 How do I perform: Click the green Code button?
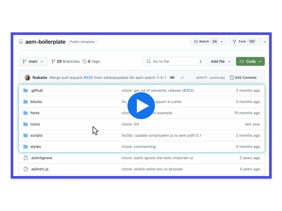(250, 61)
